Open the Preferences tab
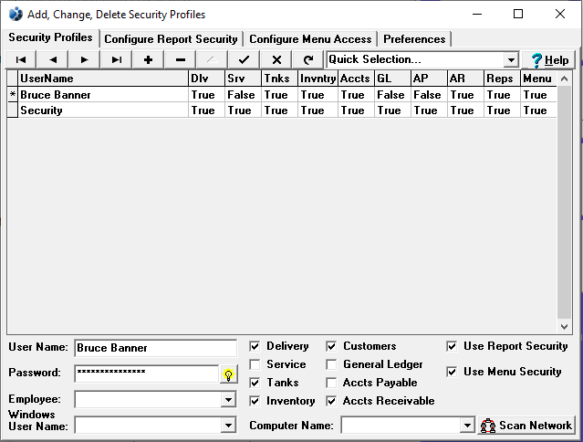Image resolution: width=583 pixels, height=442 pixels. 414,39
